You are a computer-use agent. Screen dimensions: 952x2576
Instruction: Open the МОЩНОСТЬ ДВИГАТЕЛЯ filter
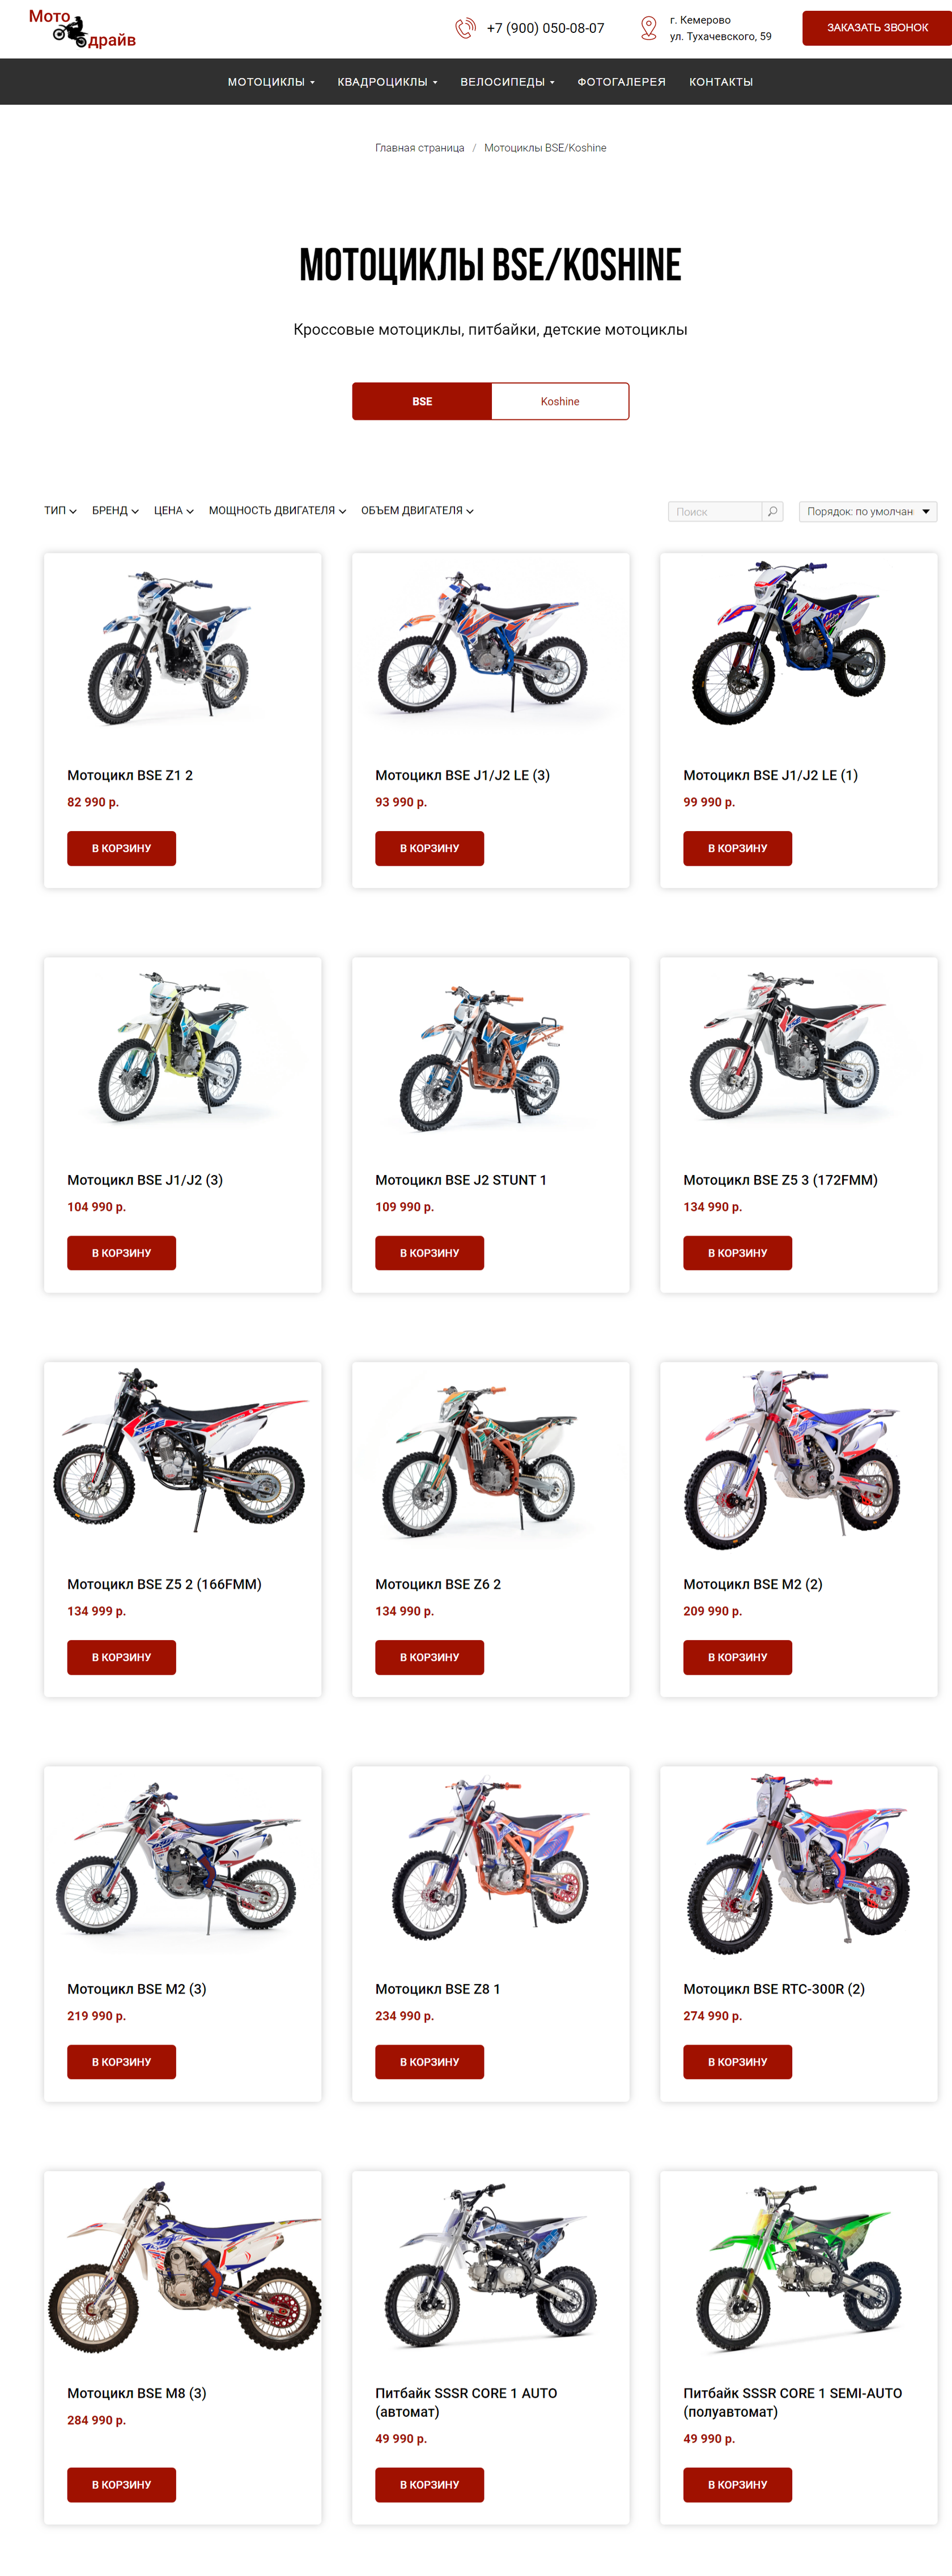pos(277,511)
